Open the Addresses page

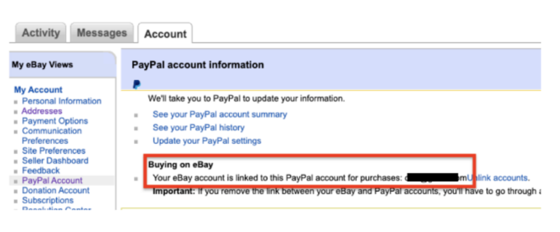click(x=42, y=111)
